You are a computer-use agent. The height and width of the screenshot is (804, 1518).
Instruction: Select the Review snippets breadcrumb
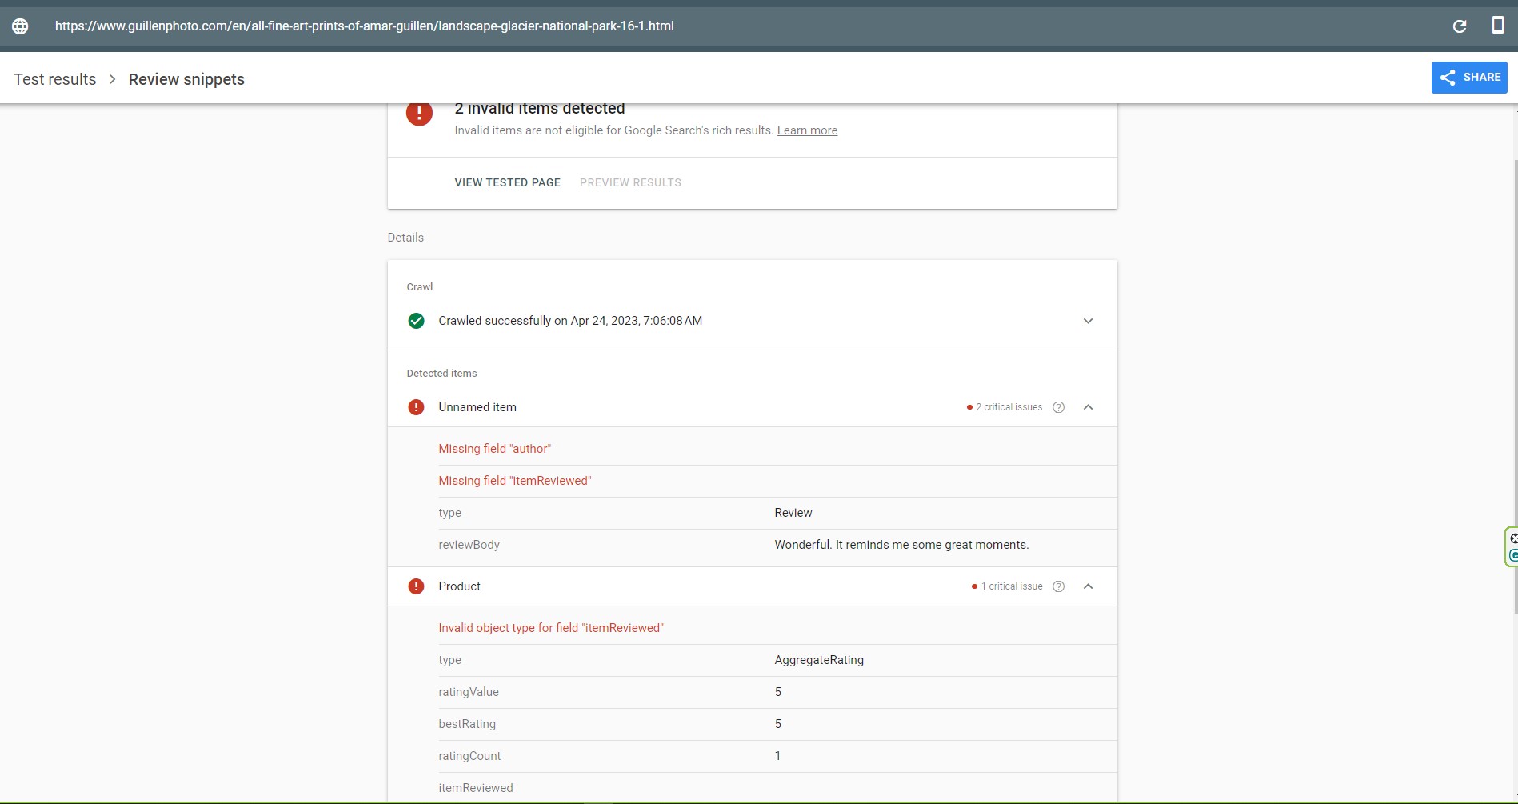tap(186, 79)
